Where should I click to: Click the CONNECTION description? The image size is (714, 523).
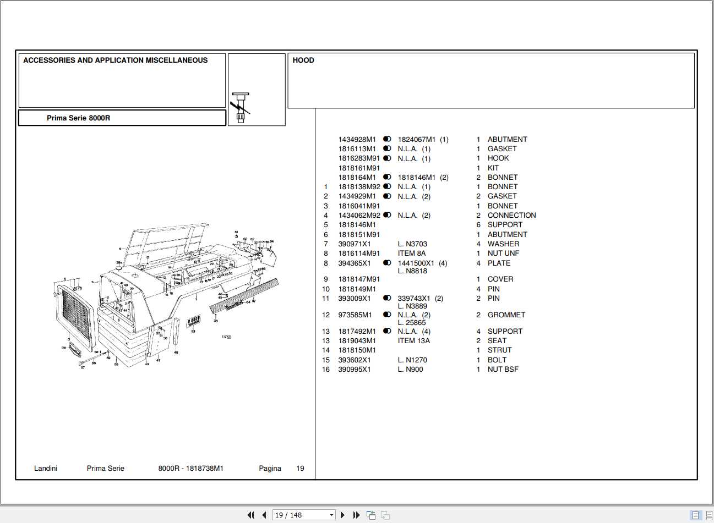(511, 215)
